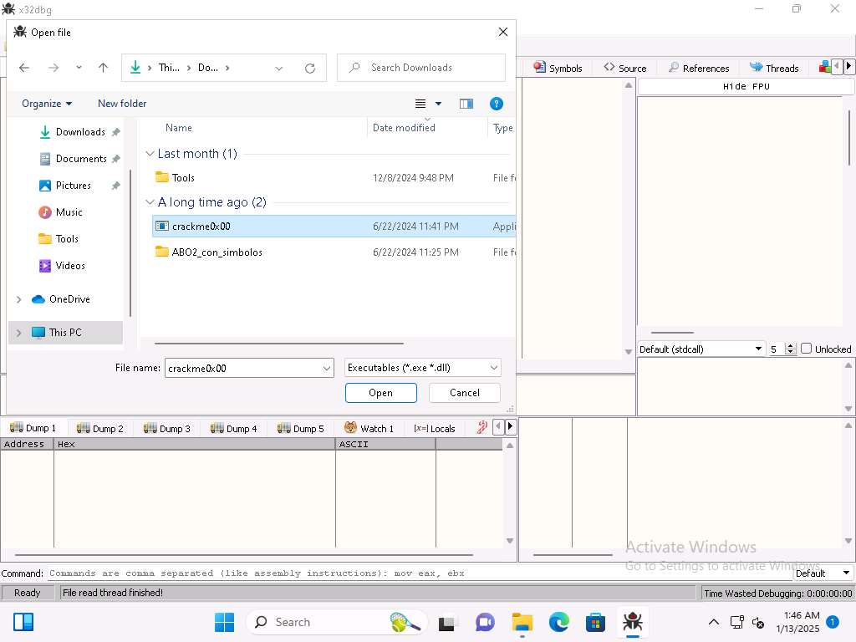Open File Explorer from the taskbar
The width and height of the screenshot is (856, 642).
click(x=522, y=622)
